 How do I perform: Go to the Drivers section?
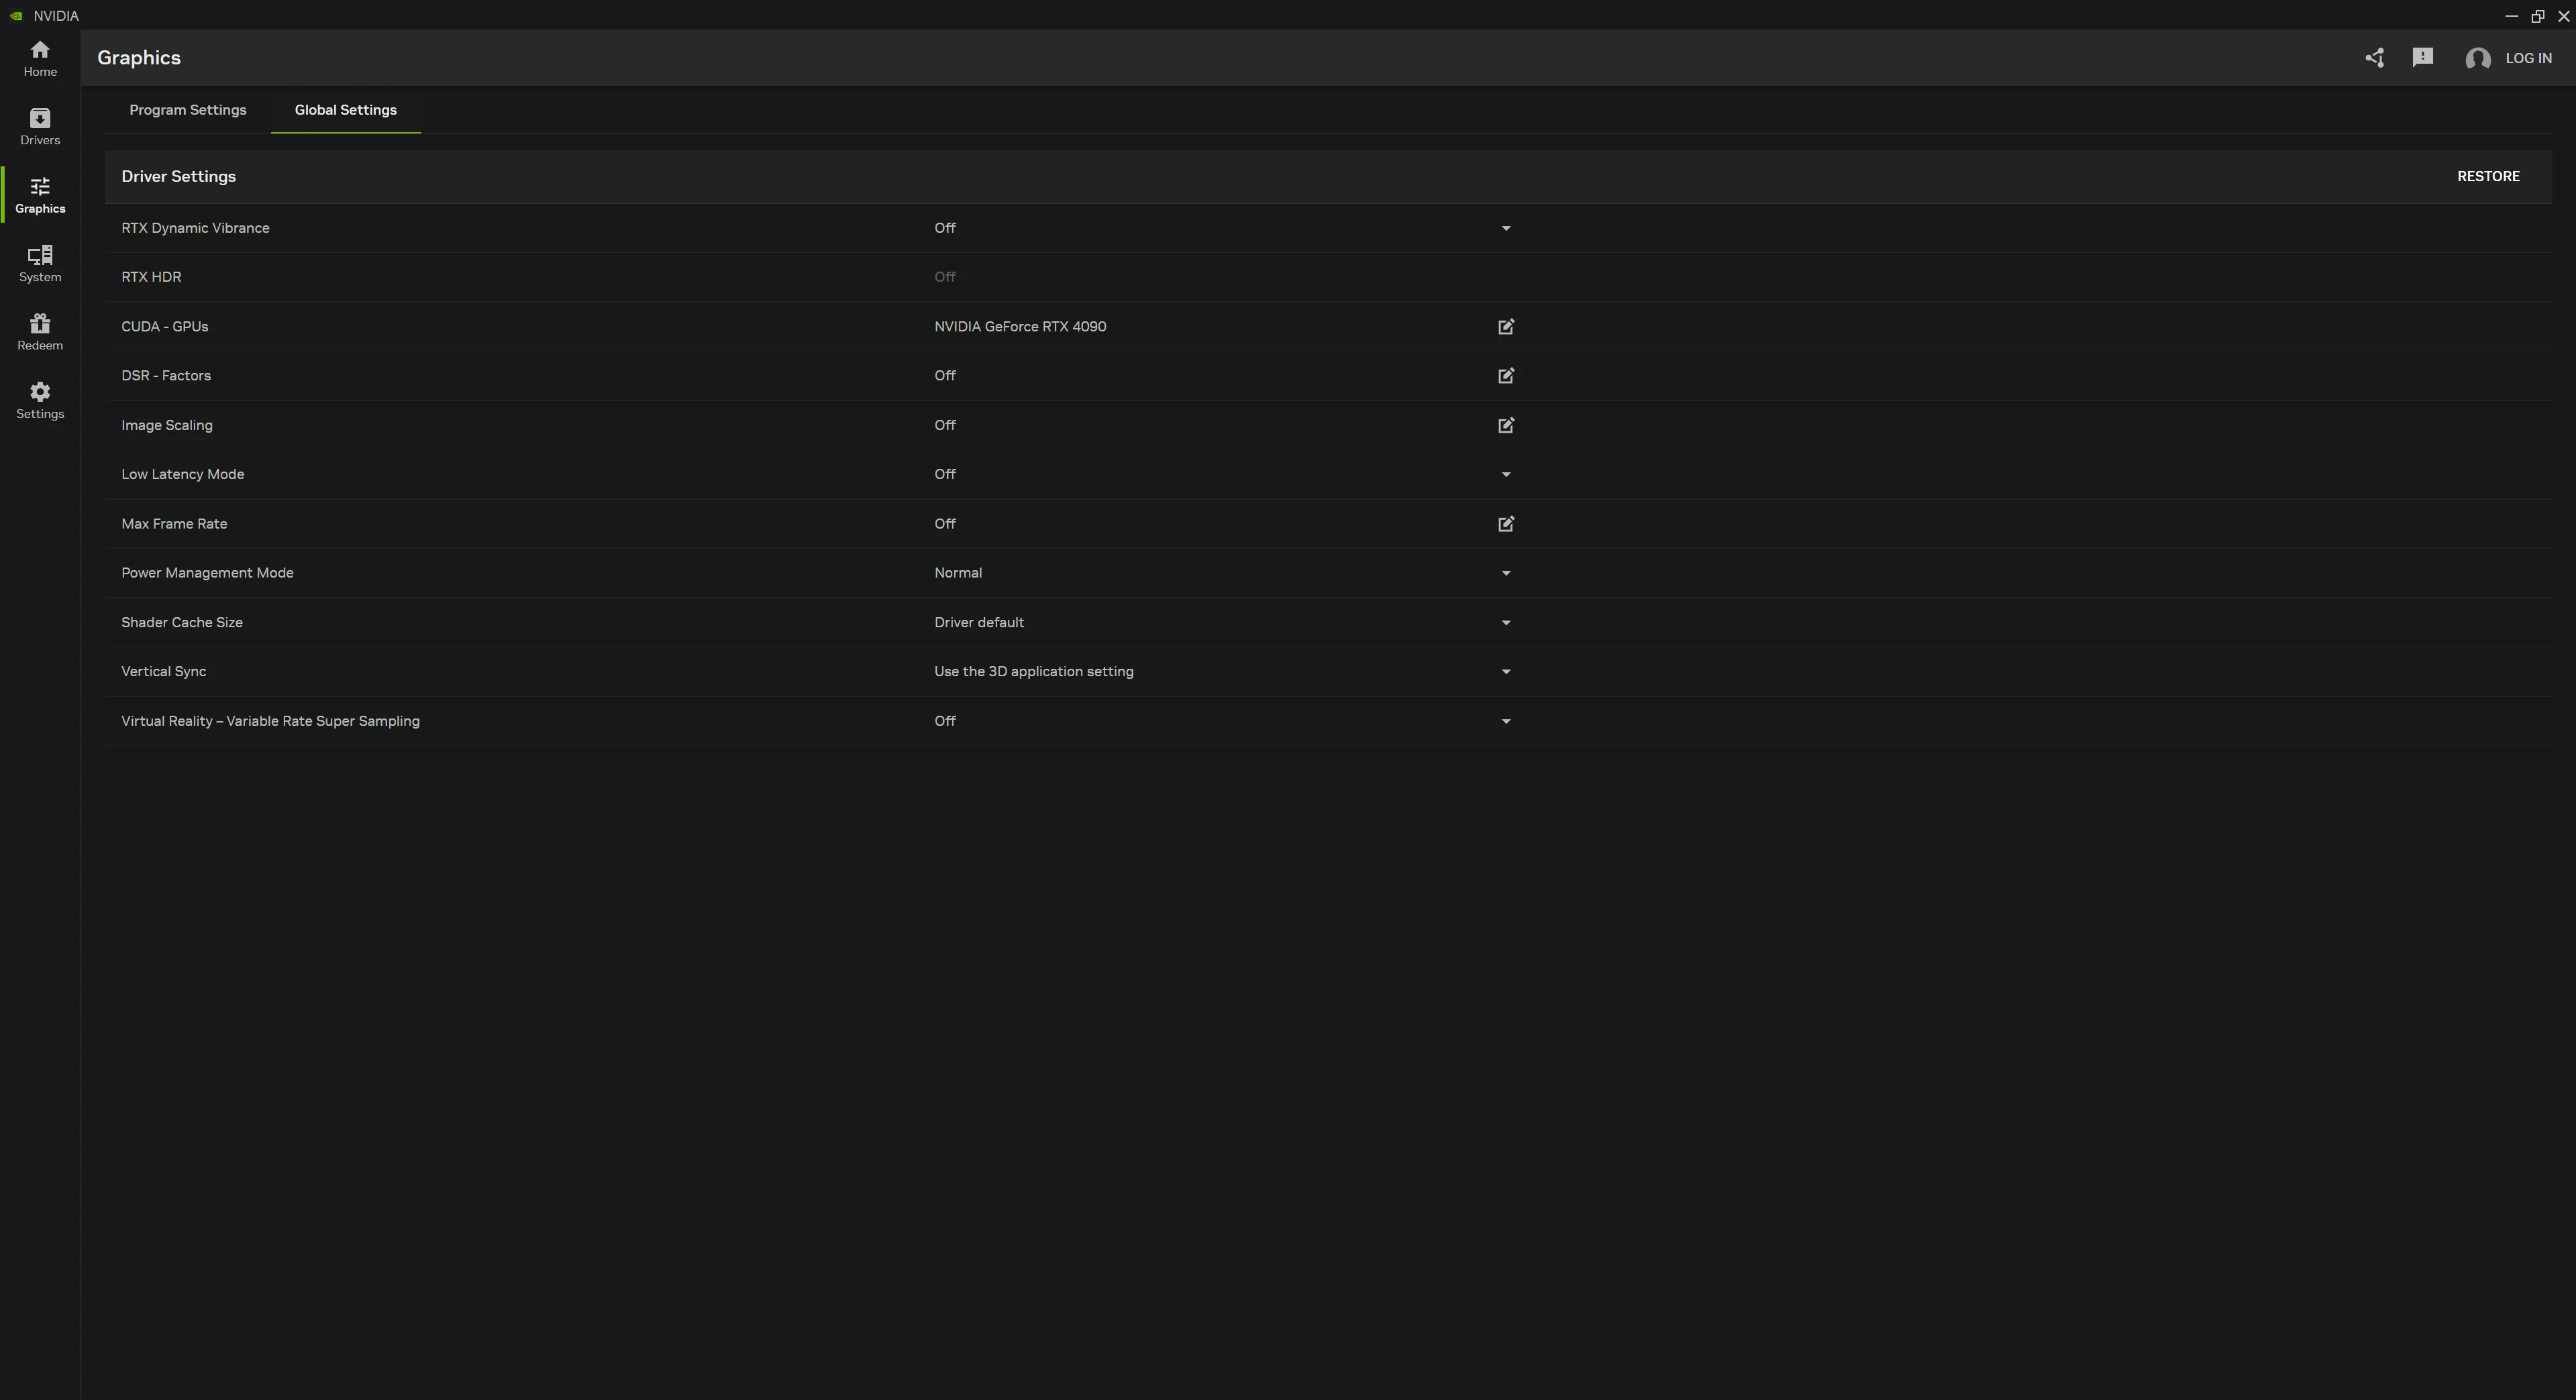(40, 127)
